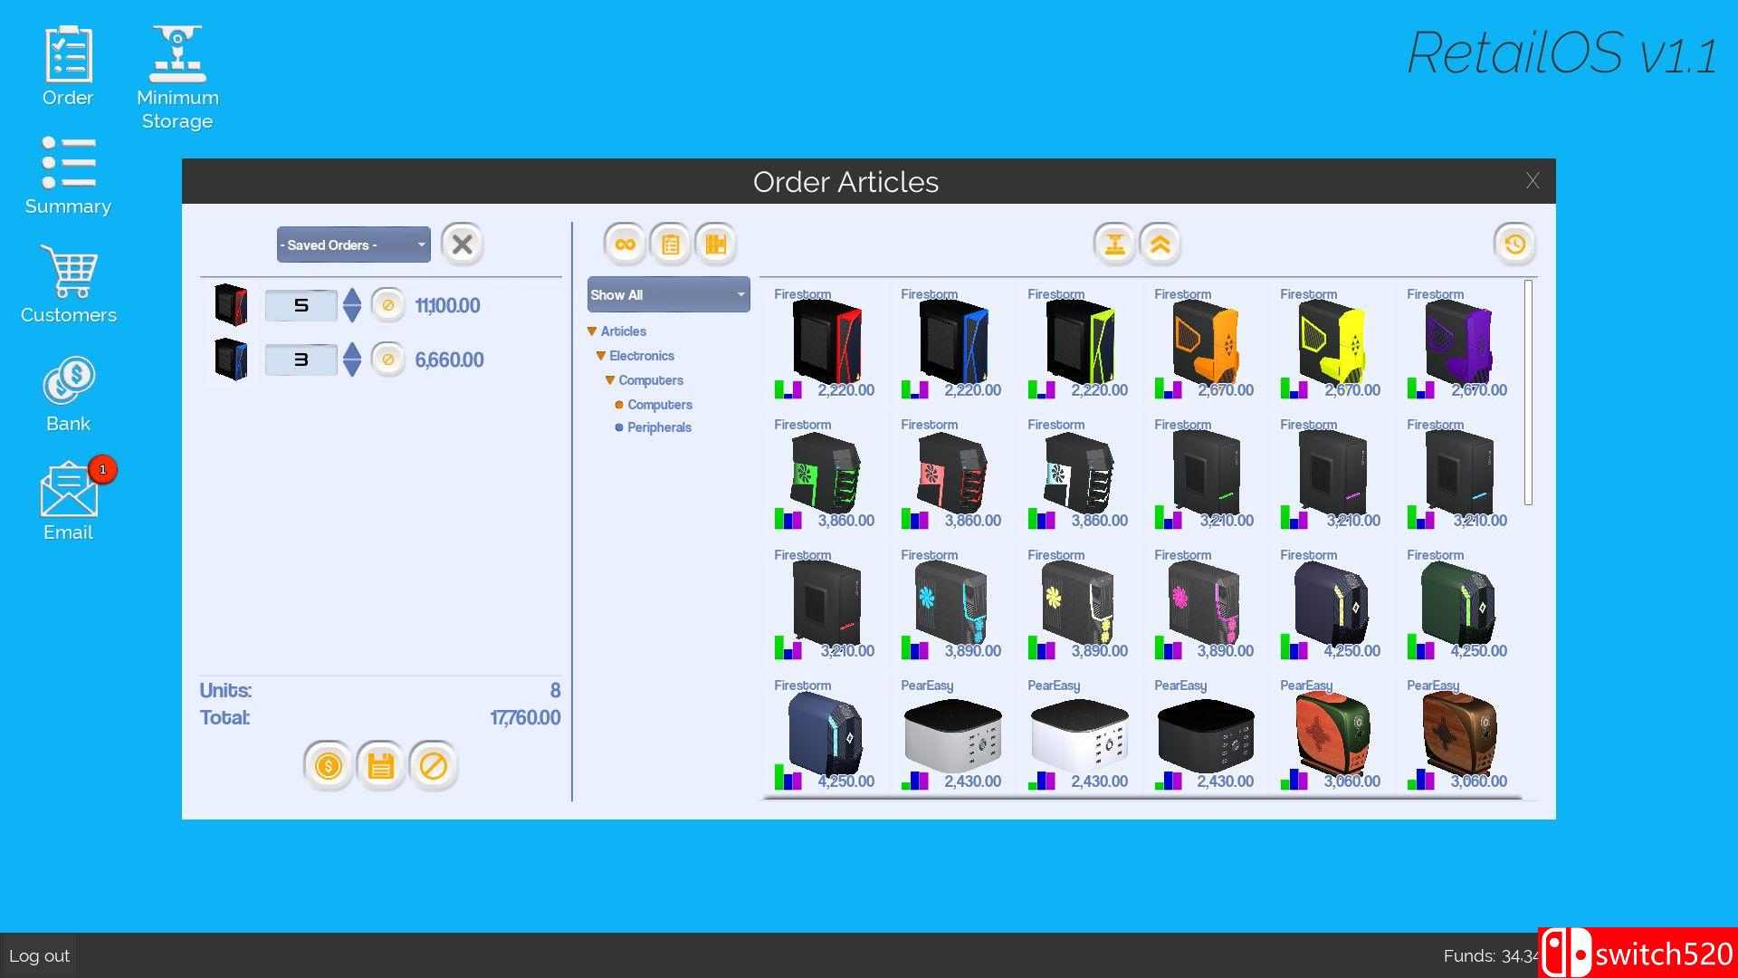Open the Customers shopping cart icon
Screen dimensions: 1738x978
[x=69, y=283]
